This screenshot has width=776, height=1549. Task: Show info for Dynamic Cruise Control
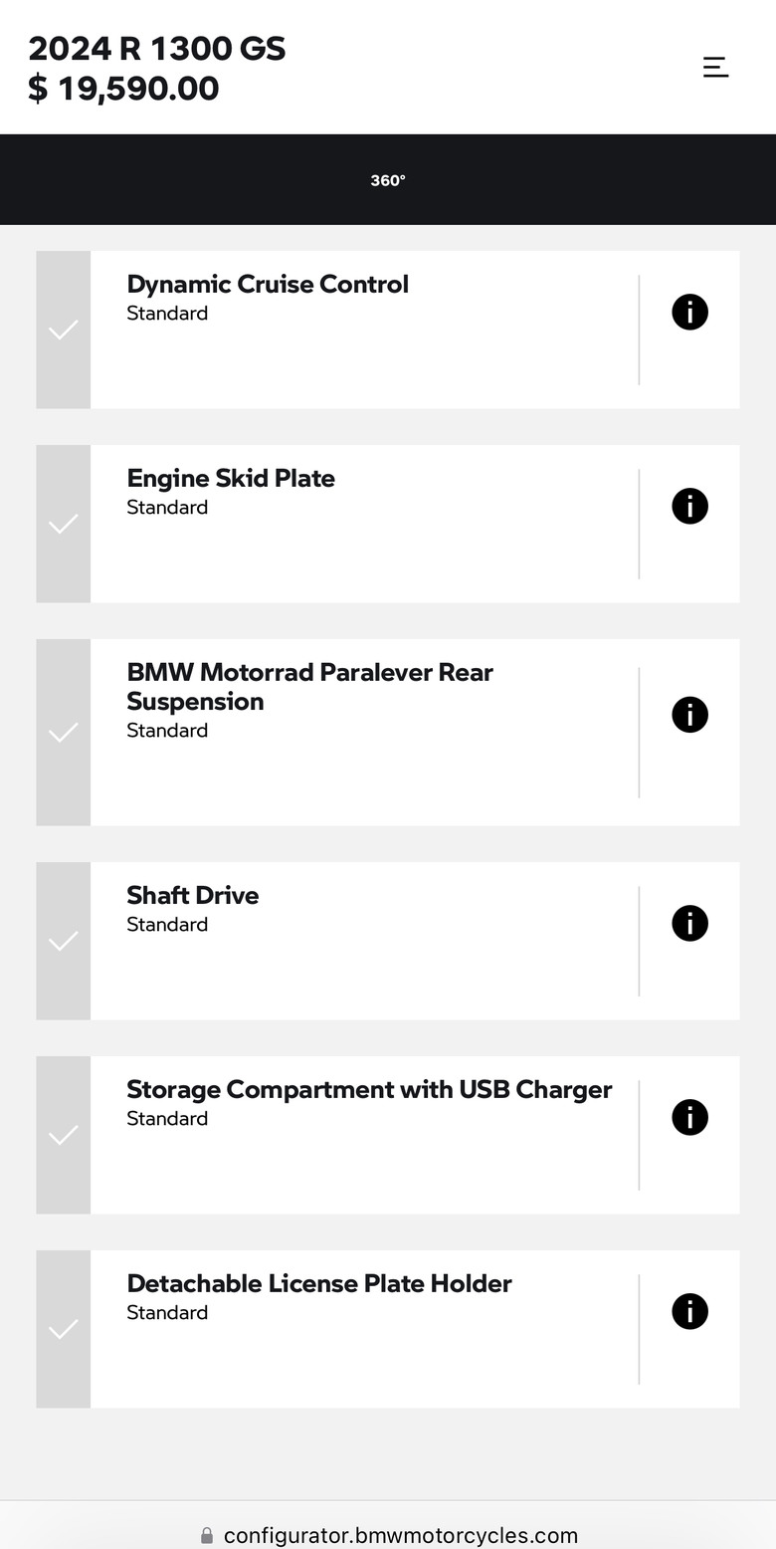click(689, 313)
